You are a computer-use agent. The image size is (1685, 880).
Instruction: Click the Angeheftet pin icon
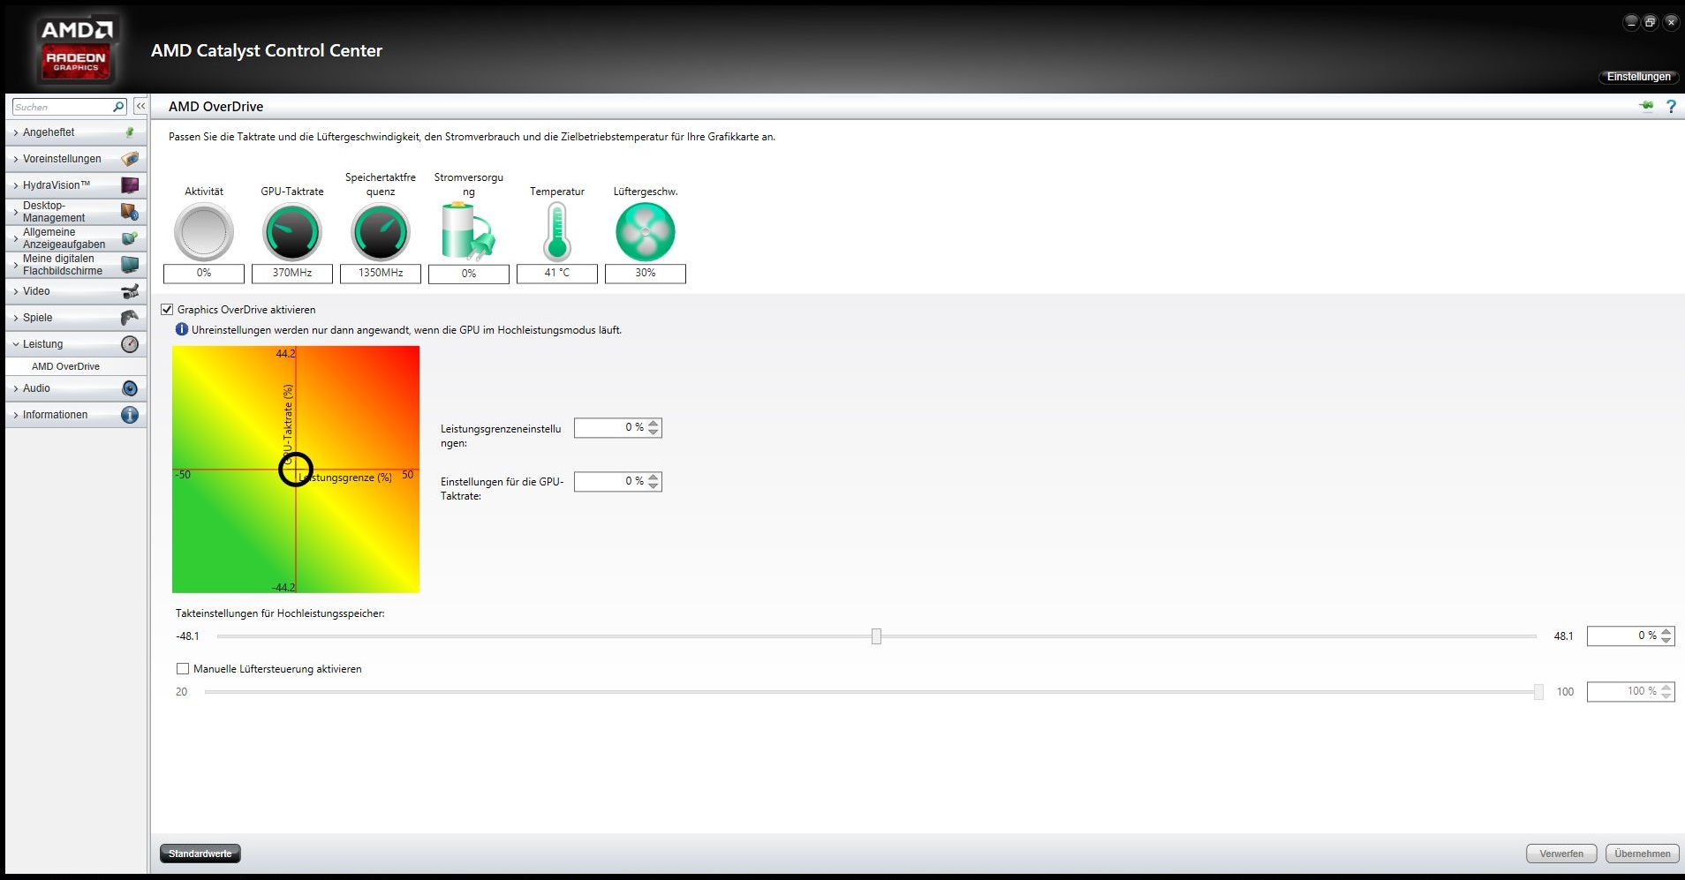coord(130,132)
